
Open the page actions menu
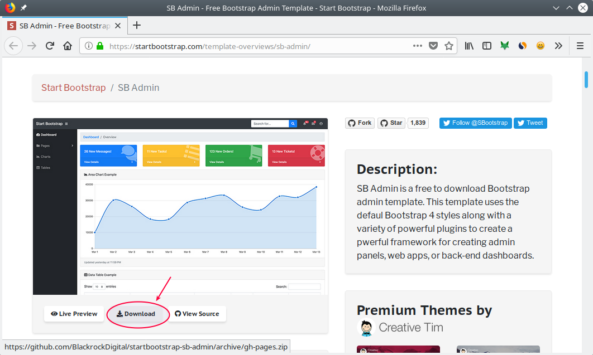pos(417,46)
